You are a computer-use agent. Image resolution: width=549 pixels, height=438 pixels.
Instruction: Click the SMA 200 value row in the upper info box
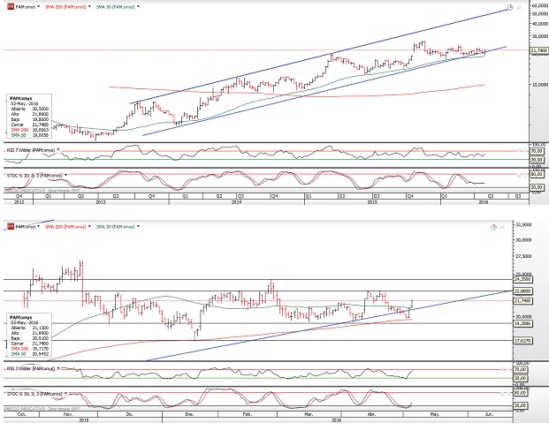coord(30,130)
